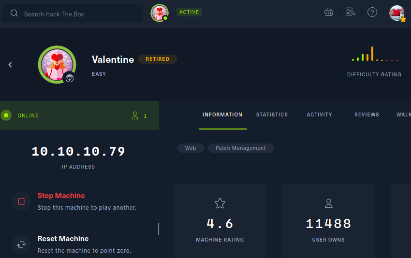
Task: Click the Valentine machine title
Action: click(113, 59)
